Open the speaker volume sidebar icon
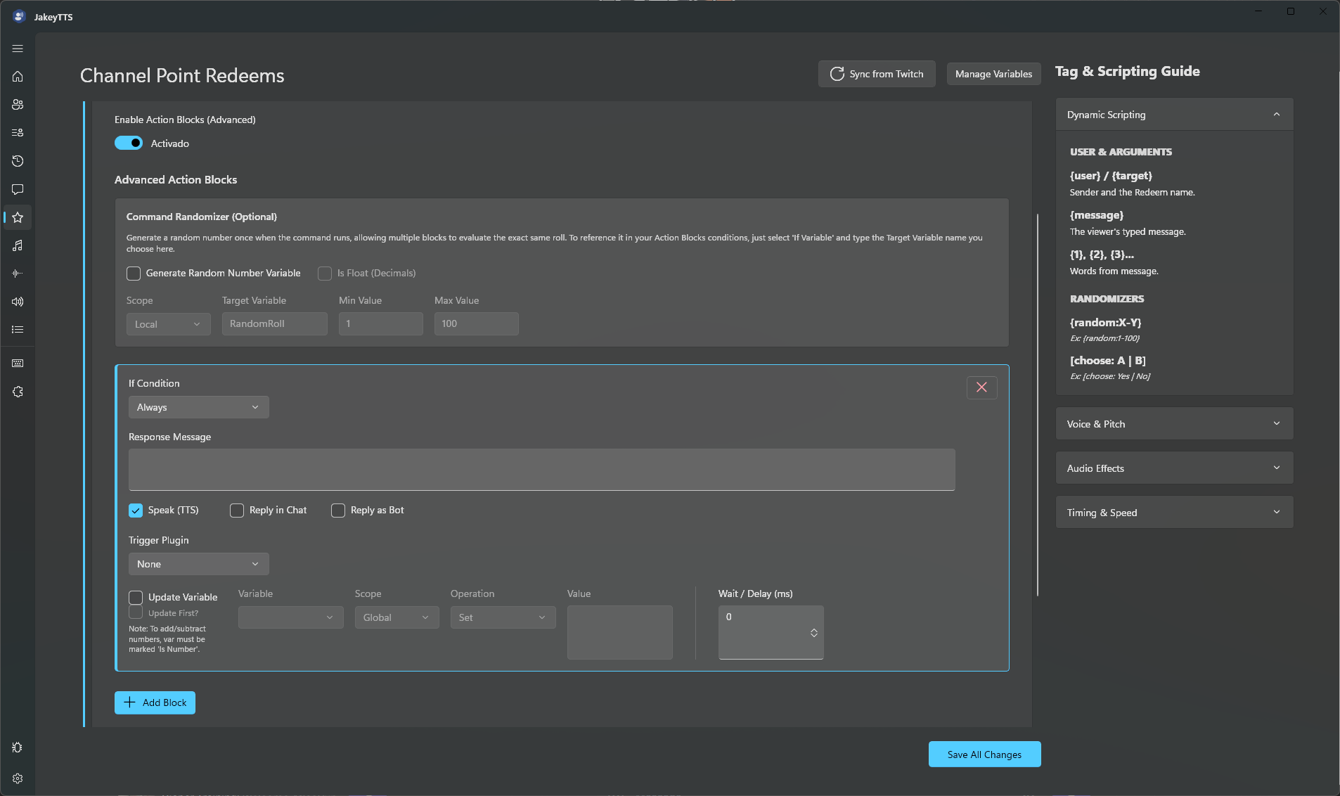 pyautogui.click(x=18, y=302)
